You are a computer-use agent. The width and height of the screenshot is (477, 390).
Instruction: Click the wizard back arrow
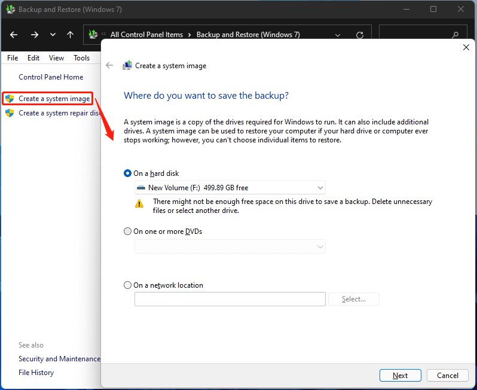point(109,65)
